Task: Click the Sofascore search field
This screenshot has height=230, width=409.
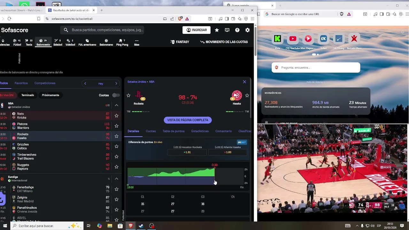Action: (102, 30)
